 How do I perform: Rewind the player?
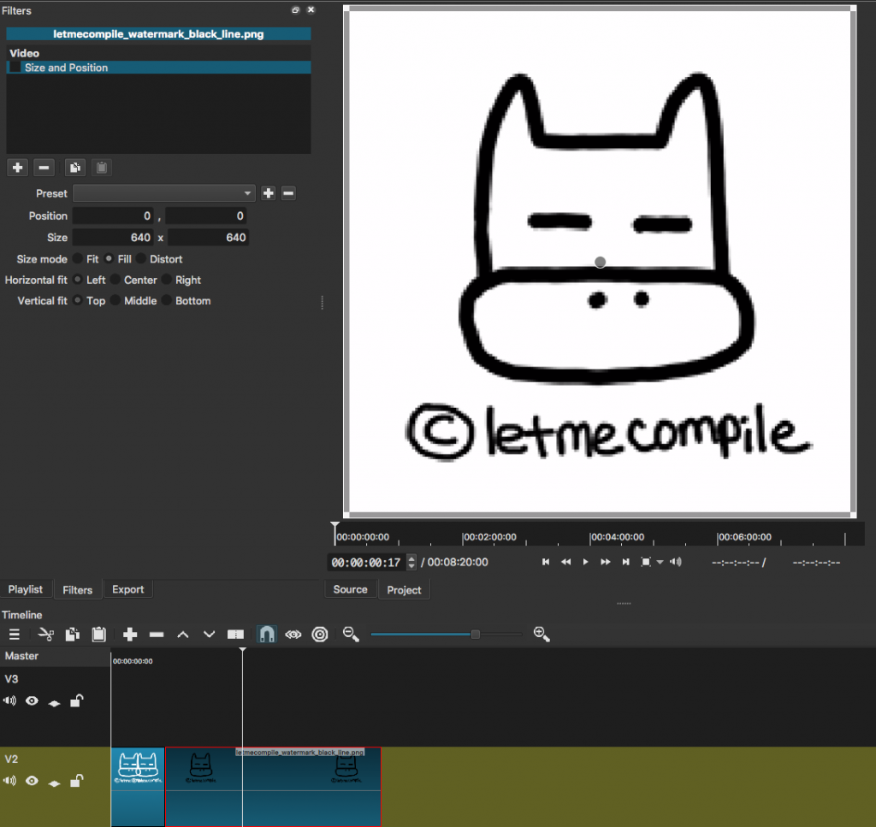click(566, 562)
